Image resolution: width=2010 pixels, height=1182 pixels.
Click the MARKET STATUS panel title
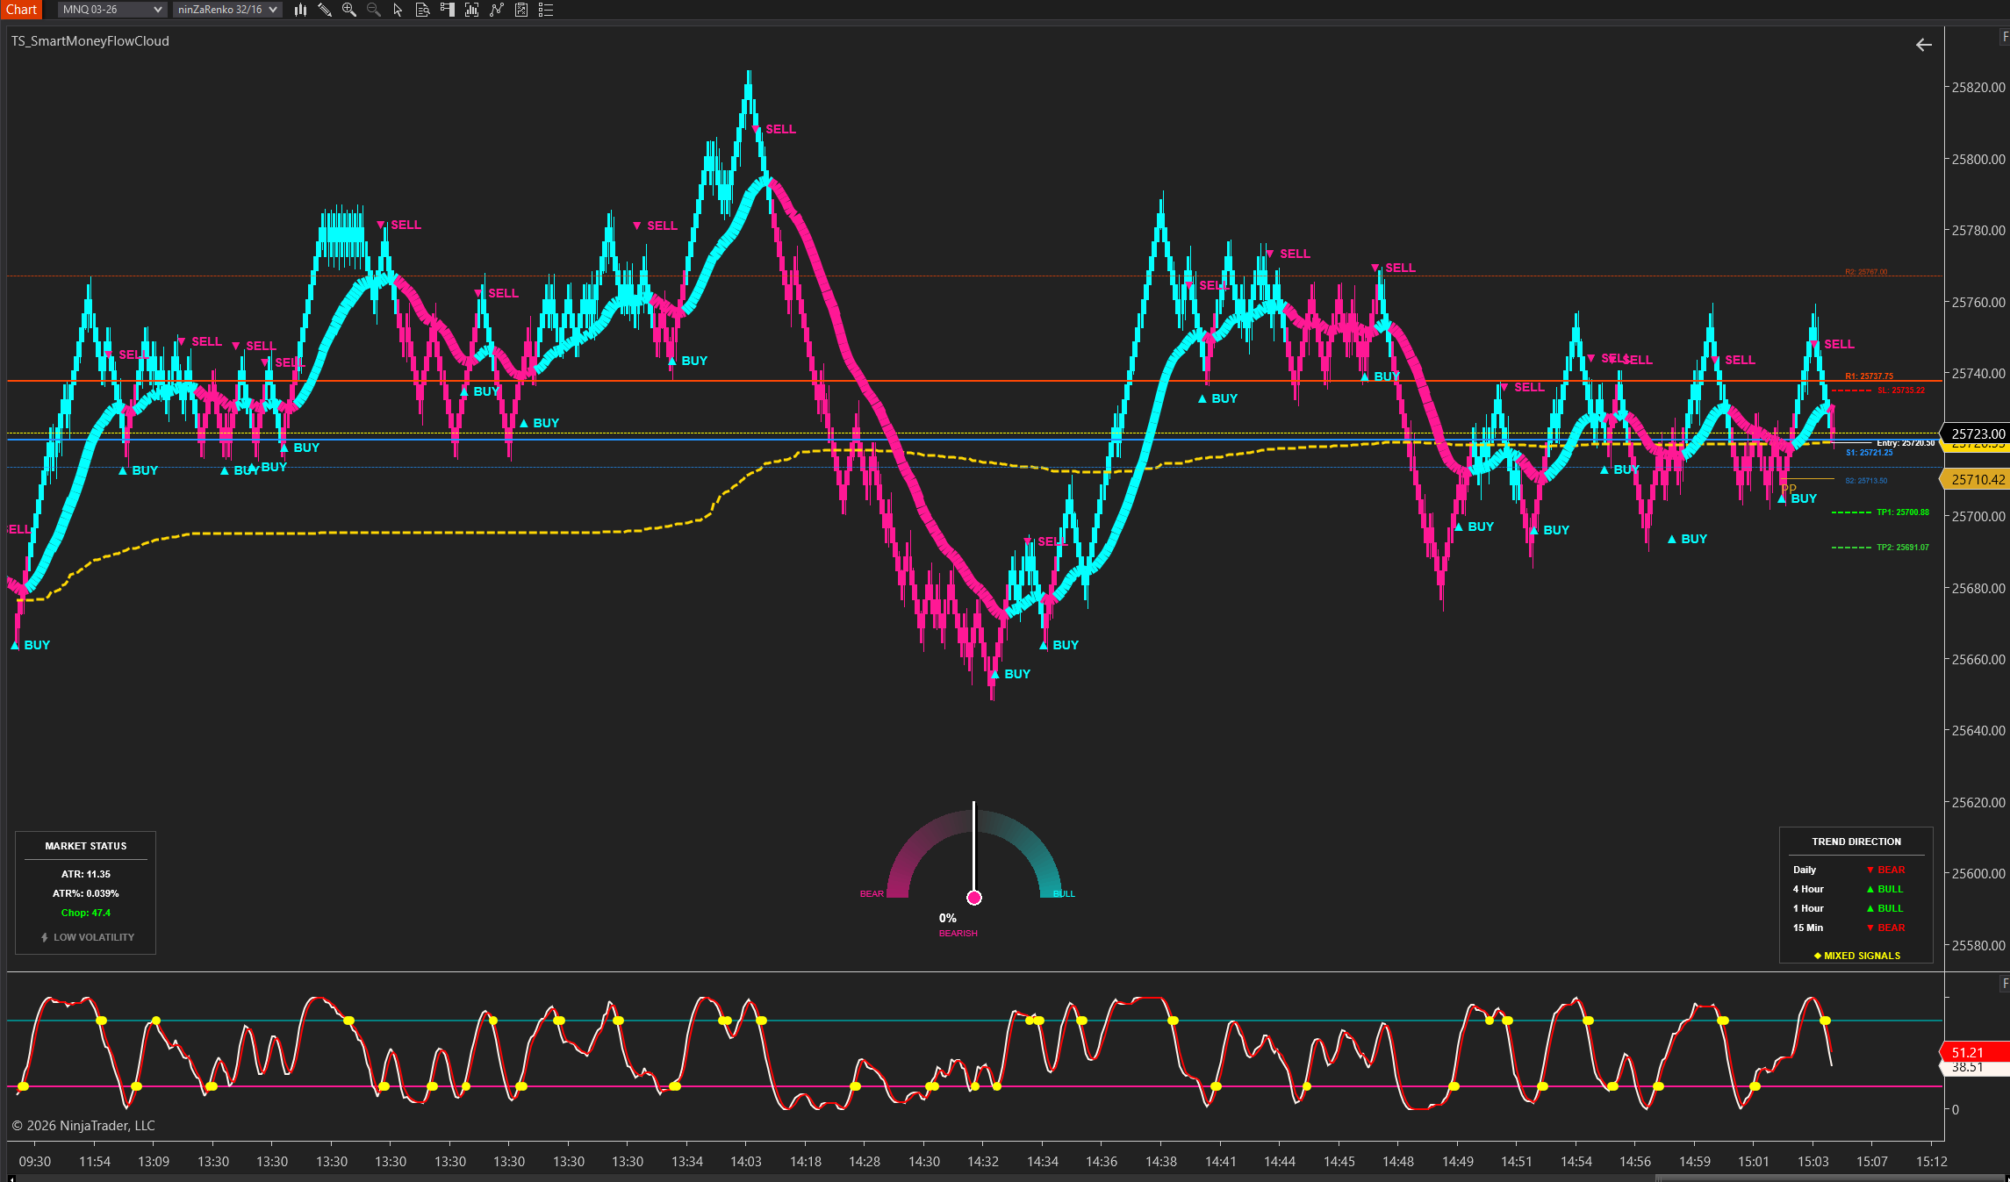pos(86,846)
